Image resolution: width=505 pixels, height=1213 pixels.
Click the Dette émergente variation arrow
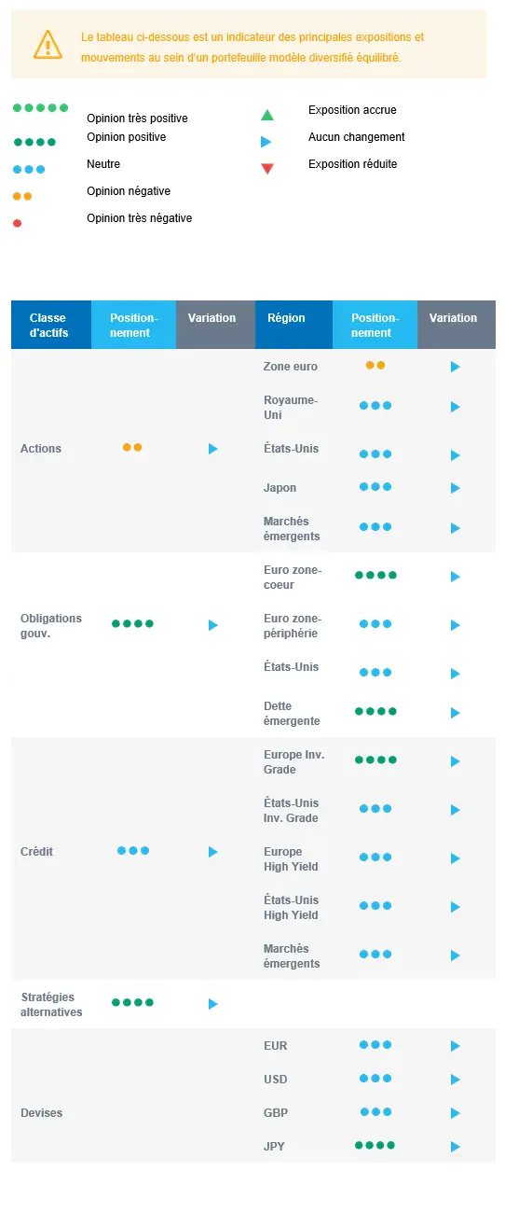point(456,713)
